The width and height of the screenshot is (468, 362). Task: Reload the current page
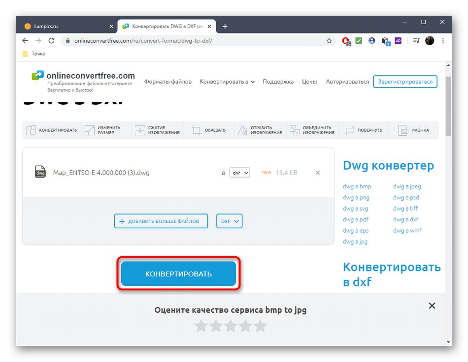[x=51, y=40]
